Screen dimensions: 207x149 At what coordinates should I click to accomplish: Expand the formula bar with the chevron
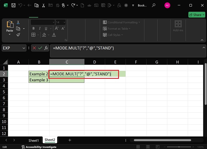pyautogui.click(x=204, y=48)
